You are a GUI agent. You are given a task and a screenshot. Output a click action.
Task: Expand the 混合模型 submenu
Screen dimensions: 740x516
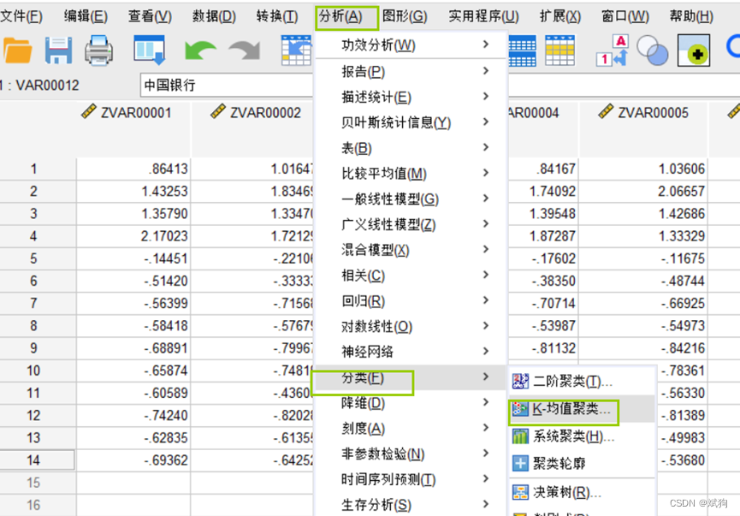[368, 251]
